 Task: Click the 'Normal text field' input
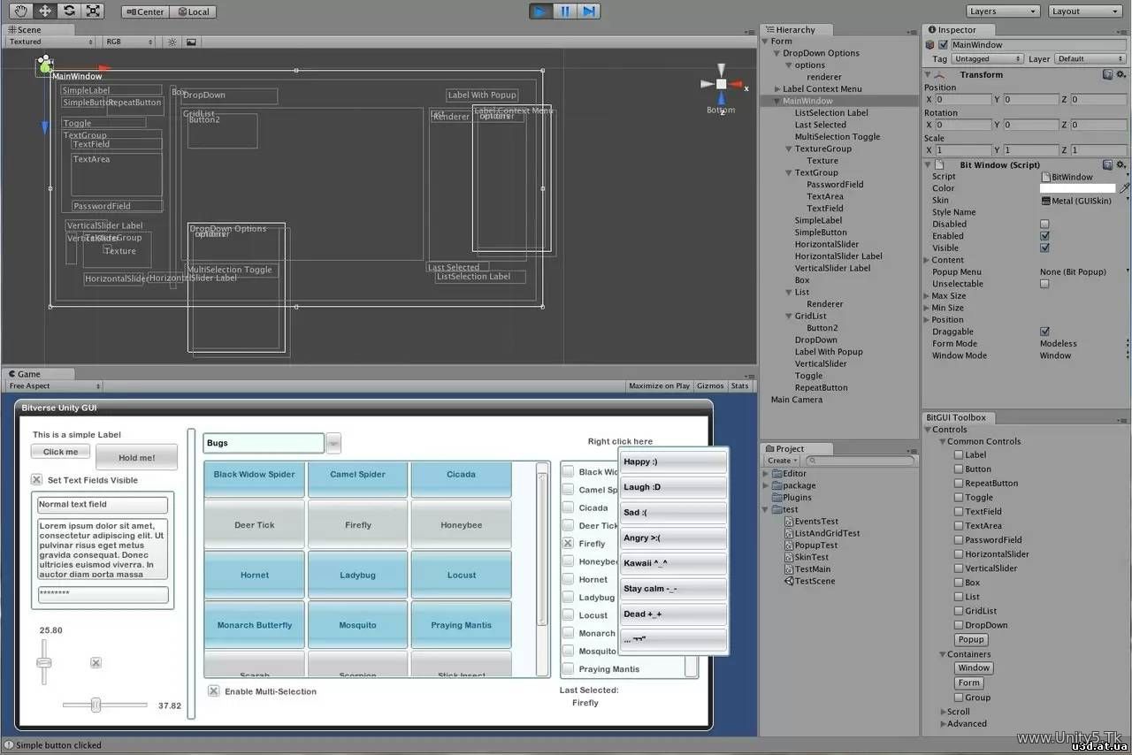(x=103, y=505)
